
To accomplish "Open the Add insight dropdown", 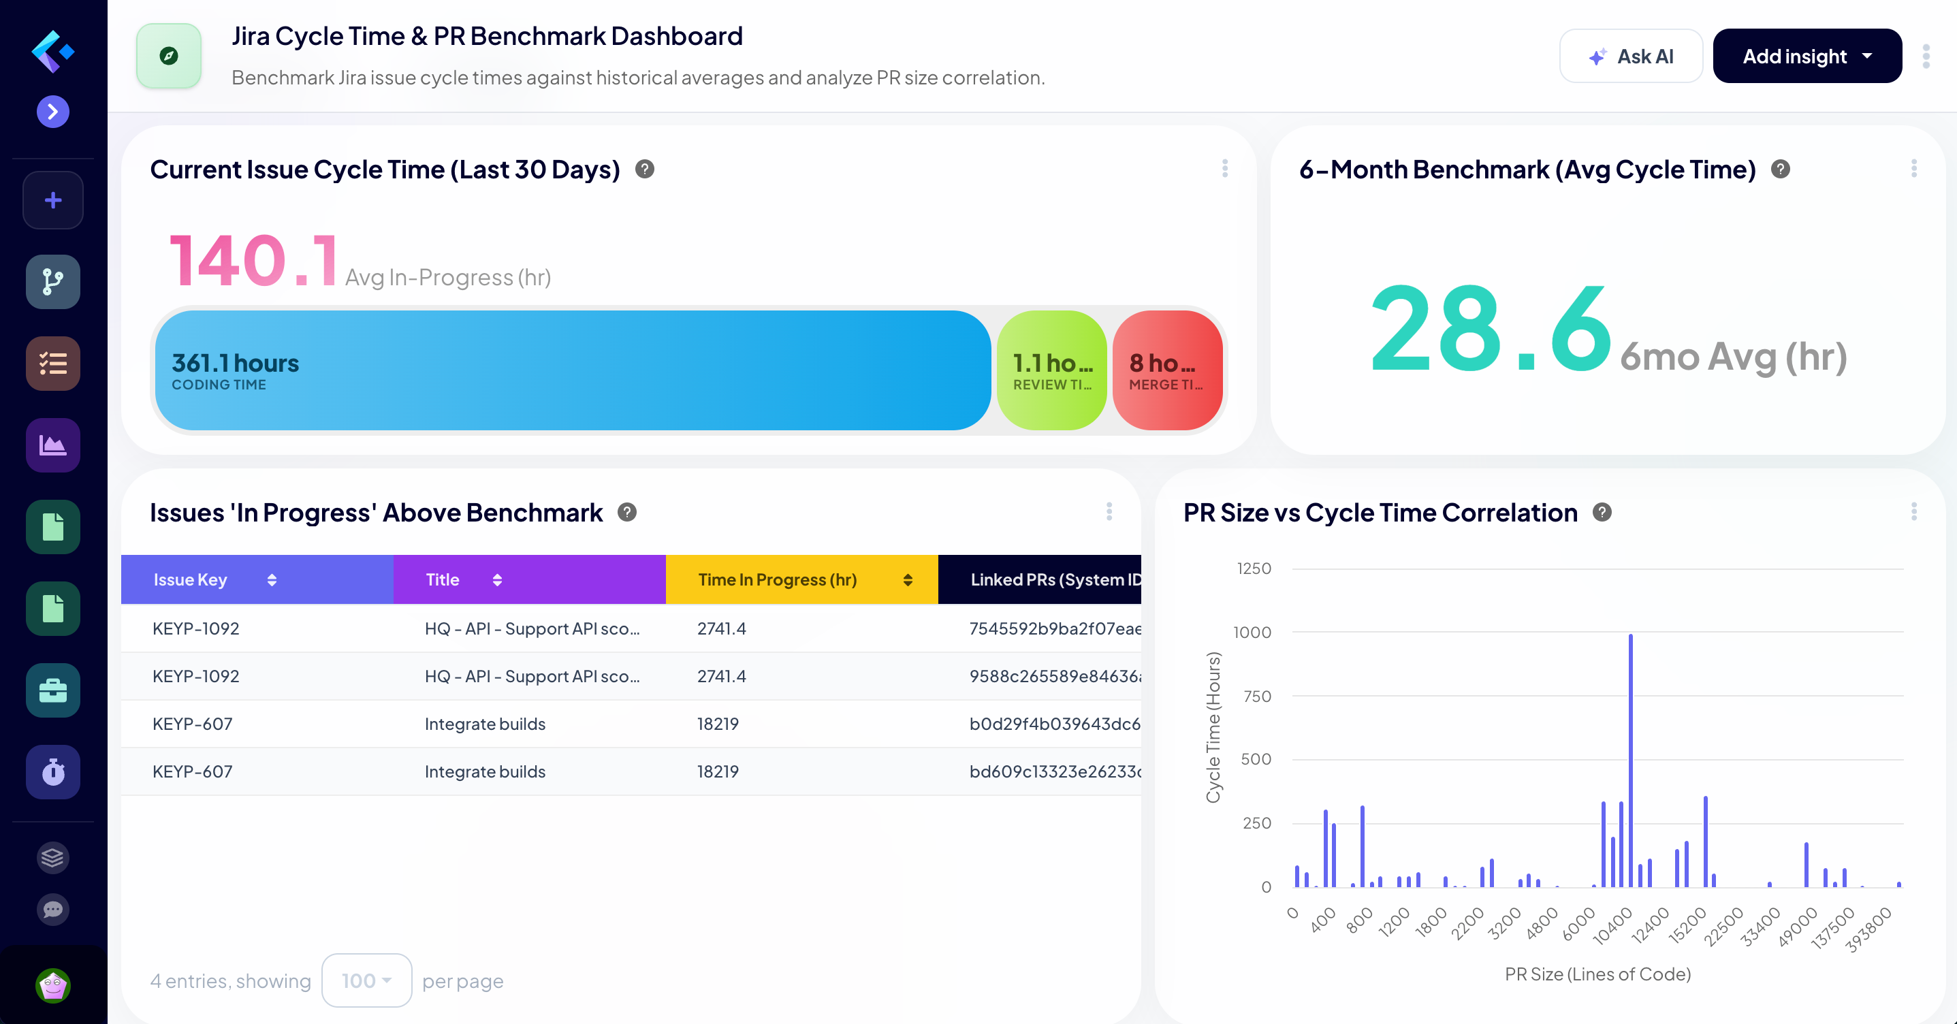I will click(1807, 55).
